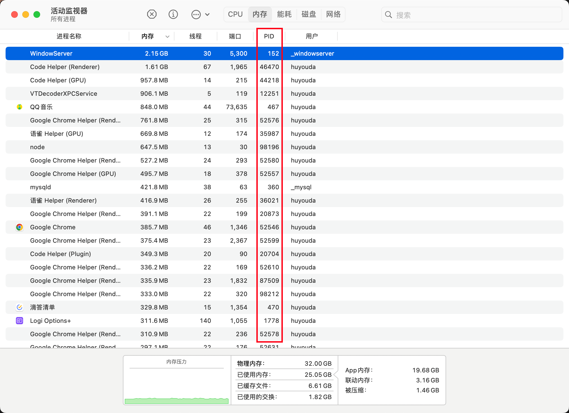Click the Google Chrome app icon
569x413 pixels.
coord(20,227)
